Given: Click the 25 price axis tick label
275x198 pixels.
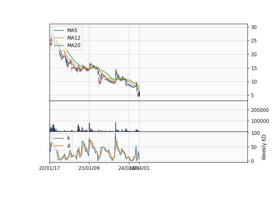Looking at the screenshot, I should (254, 41).
